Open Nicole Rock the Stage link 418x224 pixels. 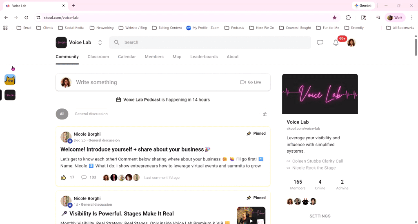point(314,168)
